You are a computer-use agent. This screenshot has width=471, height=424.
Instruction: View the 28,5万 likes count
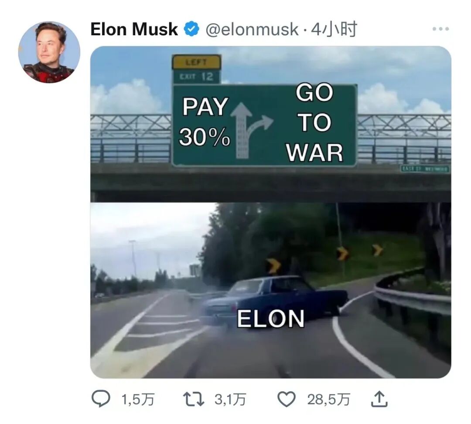pos(329,400)
